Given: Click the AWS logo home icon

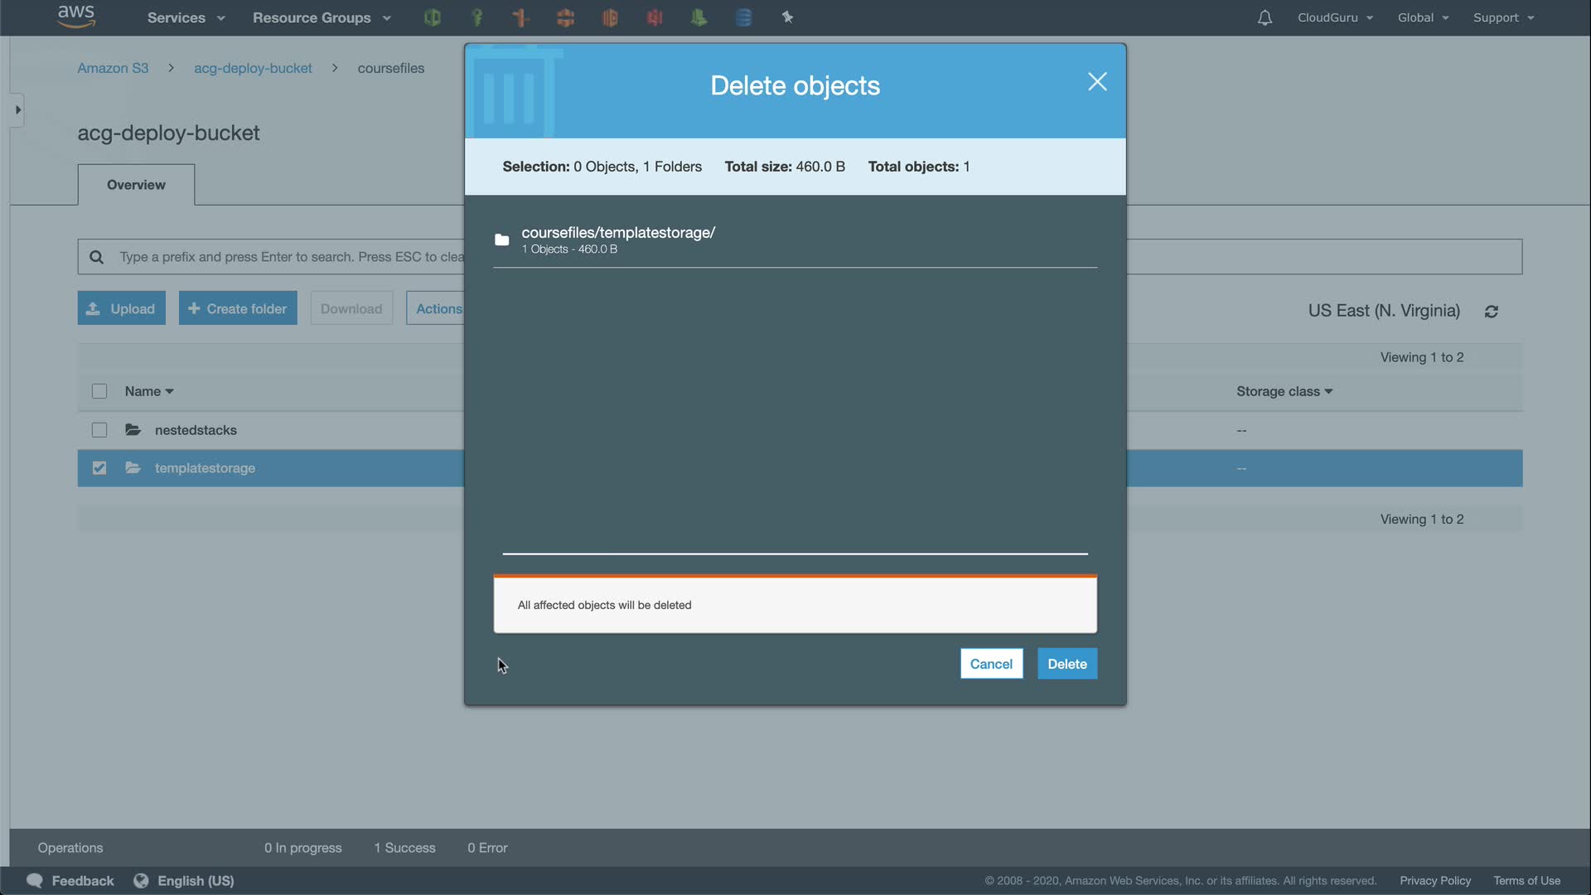Looking at the screenshot, I should (76, 17).
